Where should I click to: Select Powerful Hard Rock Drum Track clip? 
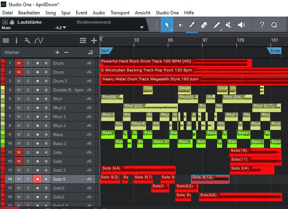pos(176,63)
